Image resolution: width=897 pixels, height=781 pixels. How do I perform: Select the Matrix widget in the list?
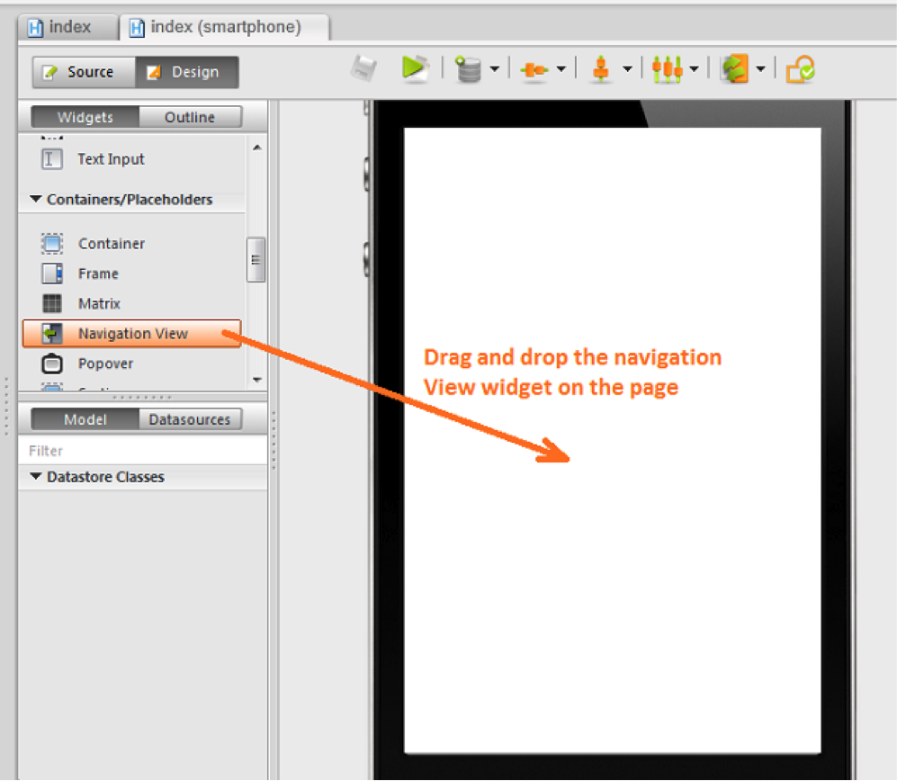tap(99, 303)
